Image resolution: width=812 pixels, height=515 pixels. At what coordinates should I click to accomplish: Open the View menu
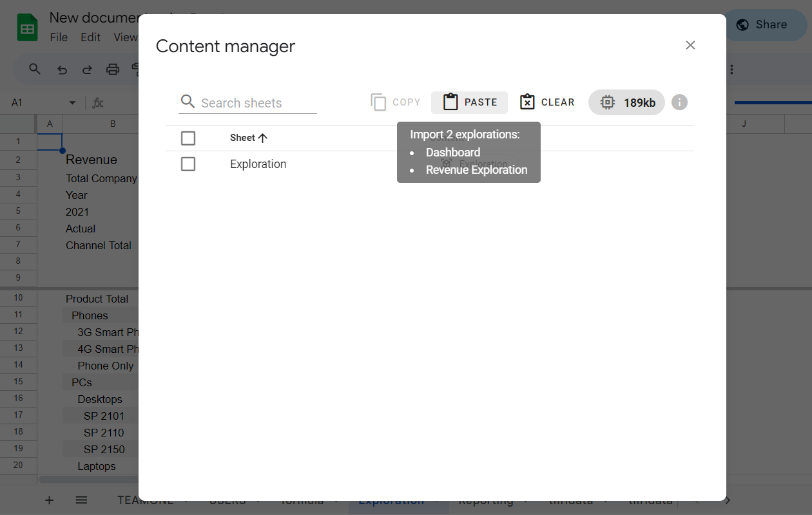125,37
